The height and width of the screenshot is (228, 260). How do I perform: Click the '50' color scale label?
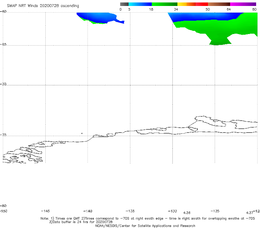208,9
